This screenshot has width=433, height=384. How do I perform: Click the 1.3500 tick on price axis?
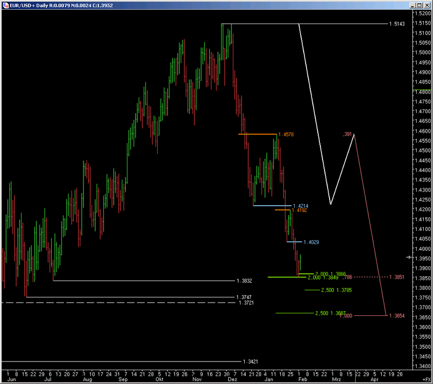(423, 347)
